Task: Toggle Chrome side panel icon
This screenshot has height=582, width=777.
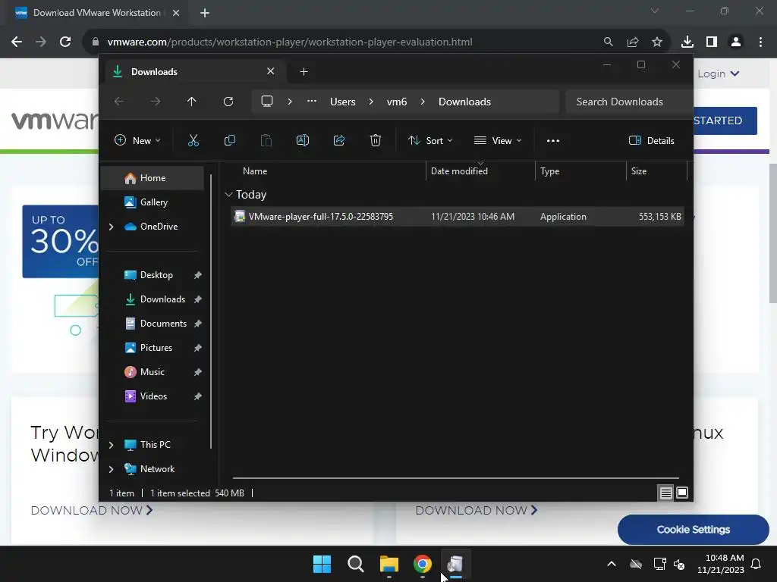Action: click(712, 42)
